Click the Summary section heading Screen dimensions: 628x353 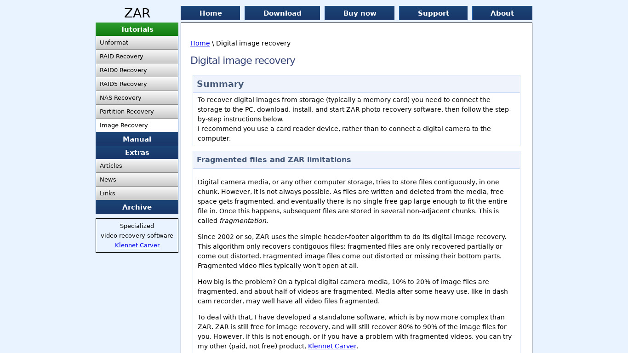pyautogui.click(x=220, y=84)
